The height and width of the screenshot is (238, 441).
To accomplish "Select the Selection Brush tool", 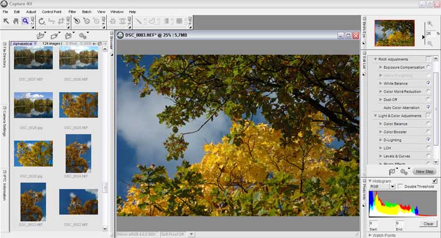I will pyautogui.click(x=139, y=21).
